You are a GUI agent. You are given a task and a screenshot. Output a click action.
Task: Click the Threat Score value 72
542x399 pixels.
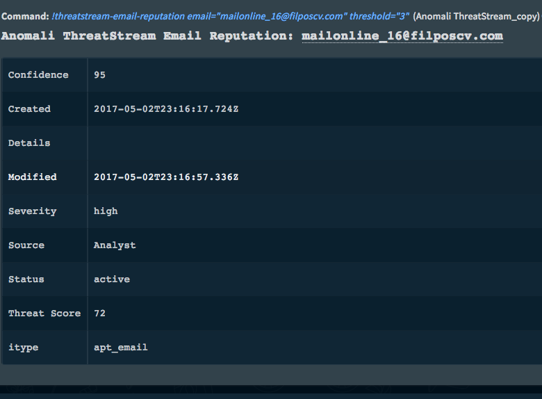(100, 313)
